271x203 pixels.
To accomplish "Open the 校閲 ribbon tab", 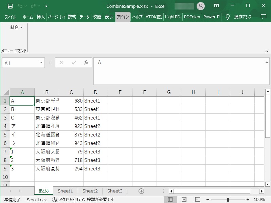I will 97,17.
